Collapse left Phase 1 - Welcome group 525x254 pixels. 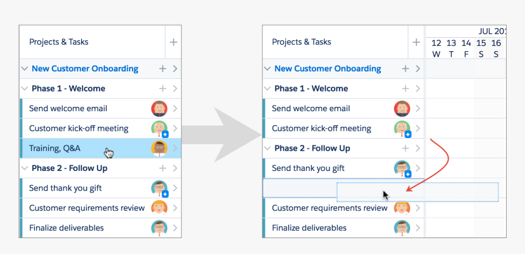pyautogui.click(x=24, y=89)
